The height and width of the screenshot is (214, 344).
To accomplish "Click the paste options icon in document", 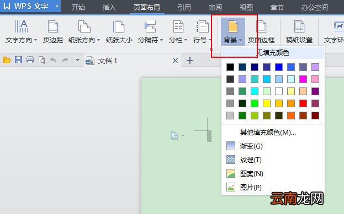I will (174, 135).
